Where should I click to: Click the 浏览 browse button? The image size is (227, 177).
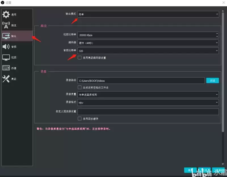[212, 81]
